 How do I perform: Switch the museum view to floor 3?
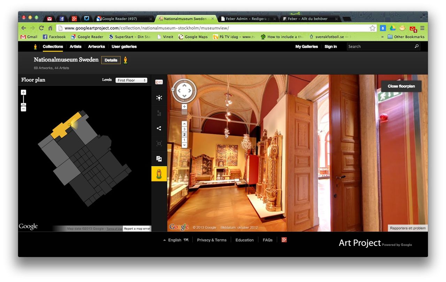point(184,129)
